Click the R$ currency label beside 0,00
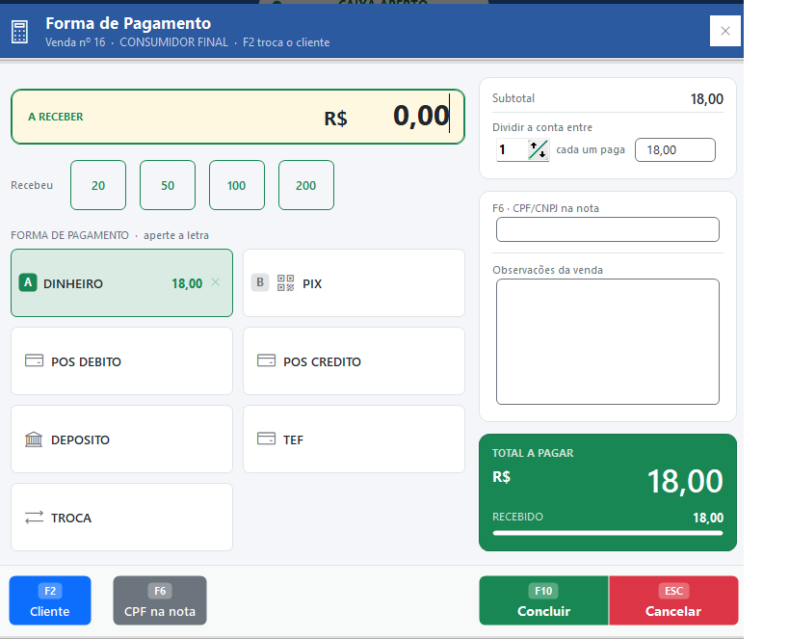 click(335, 119)
